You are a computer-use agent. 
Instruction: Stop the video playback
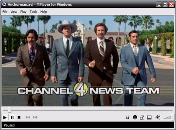tap(19, 117)
